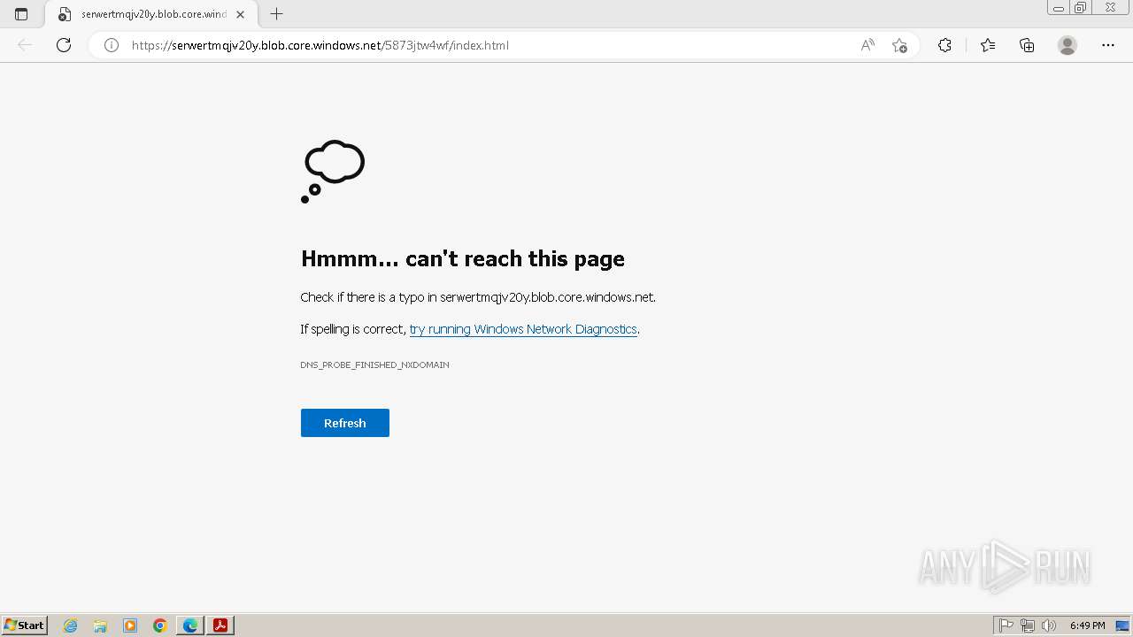Minimize the Edge browser window
Image resolution: width=1133 pixels, height=637 pixels.
click(1059, 8)
